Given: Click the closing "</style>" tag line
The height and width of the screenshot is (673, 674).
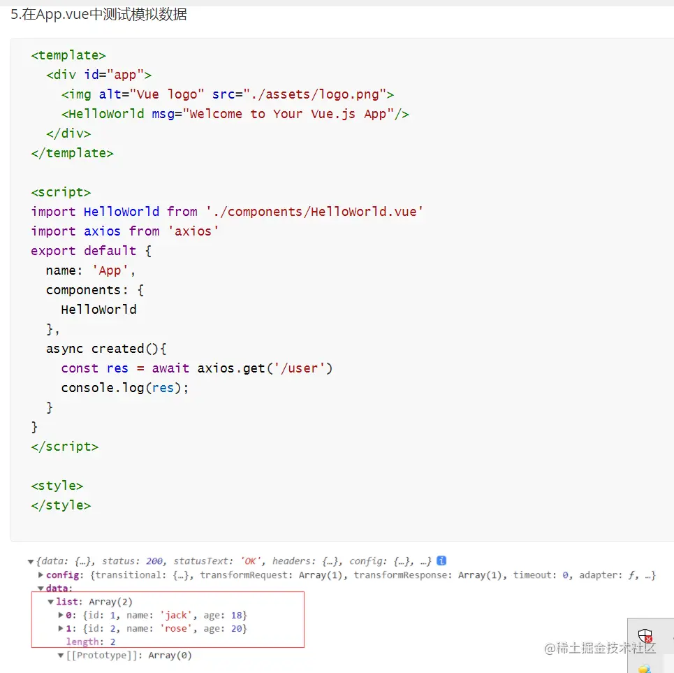Looking at the screenshot, I should point(61,505).
